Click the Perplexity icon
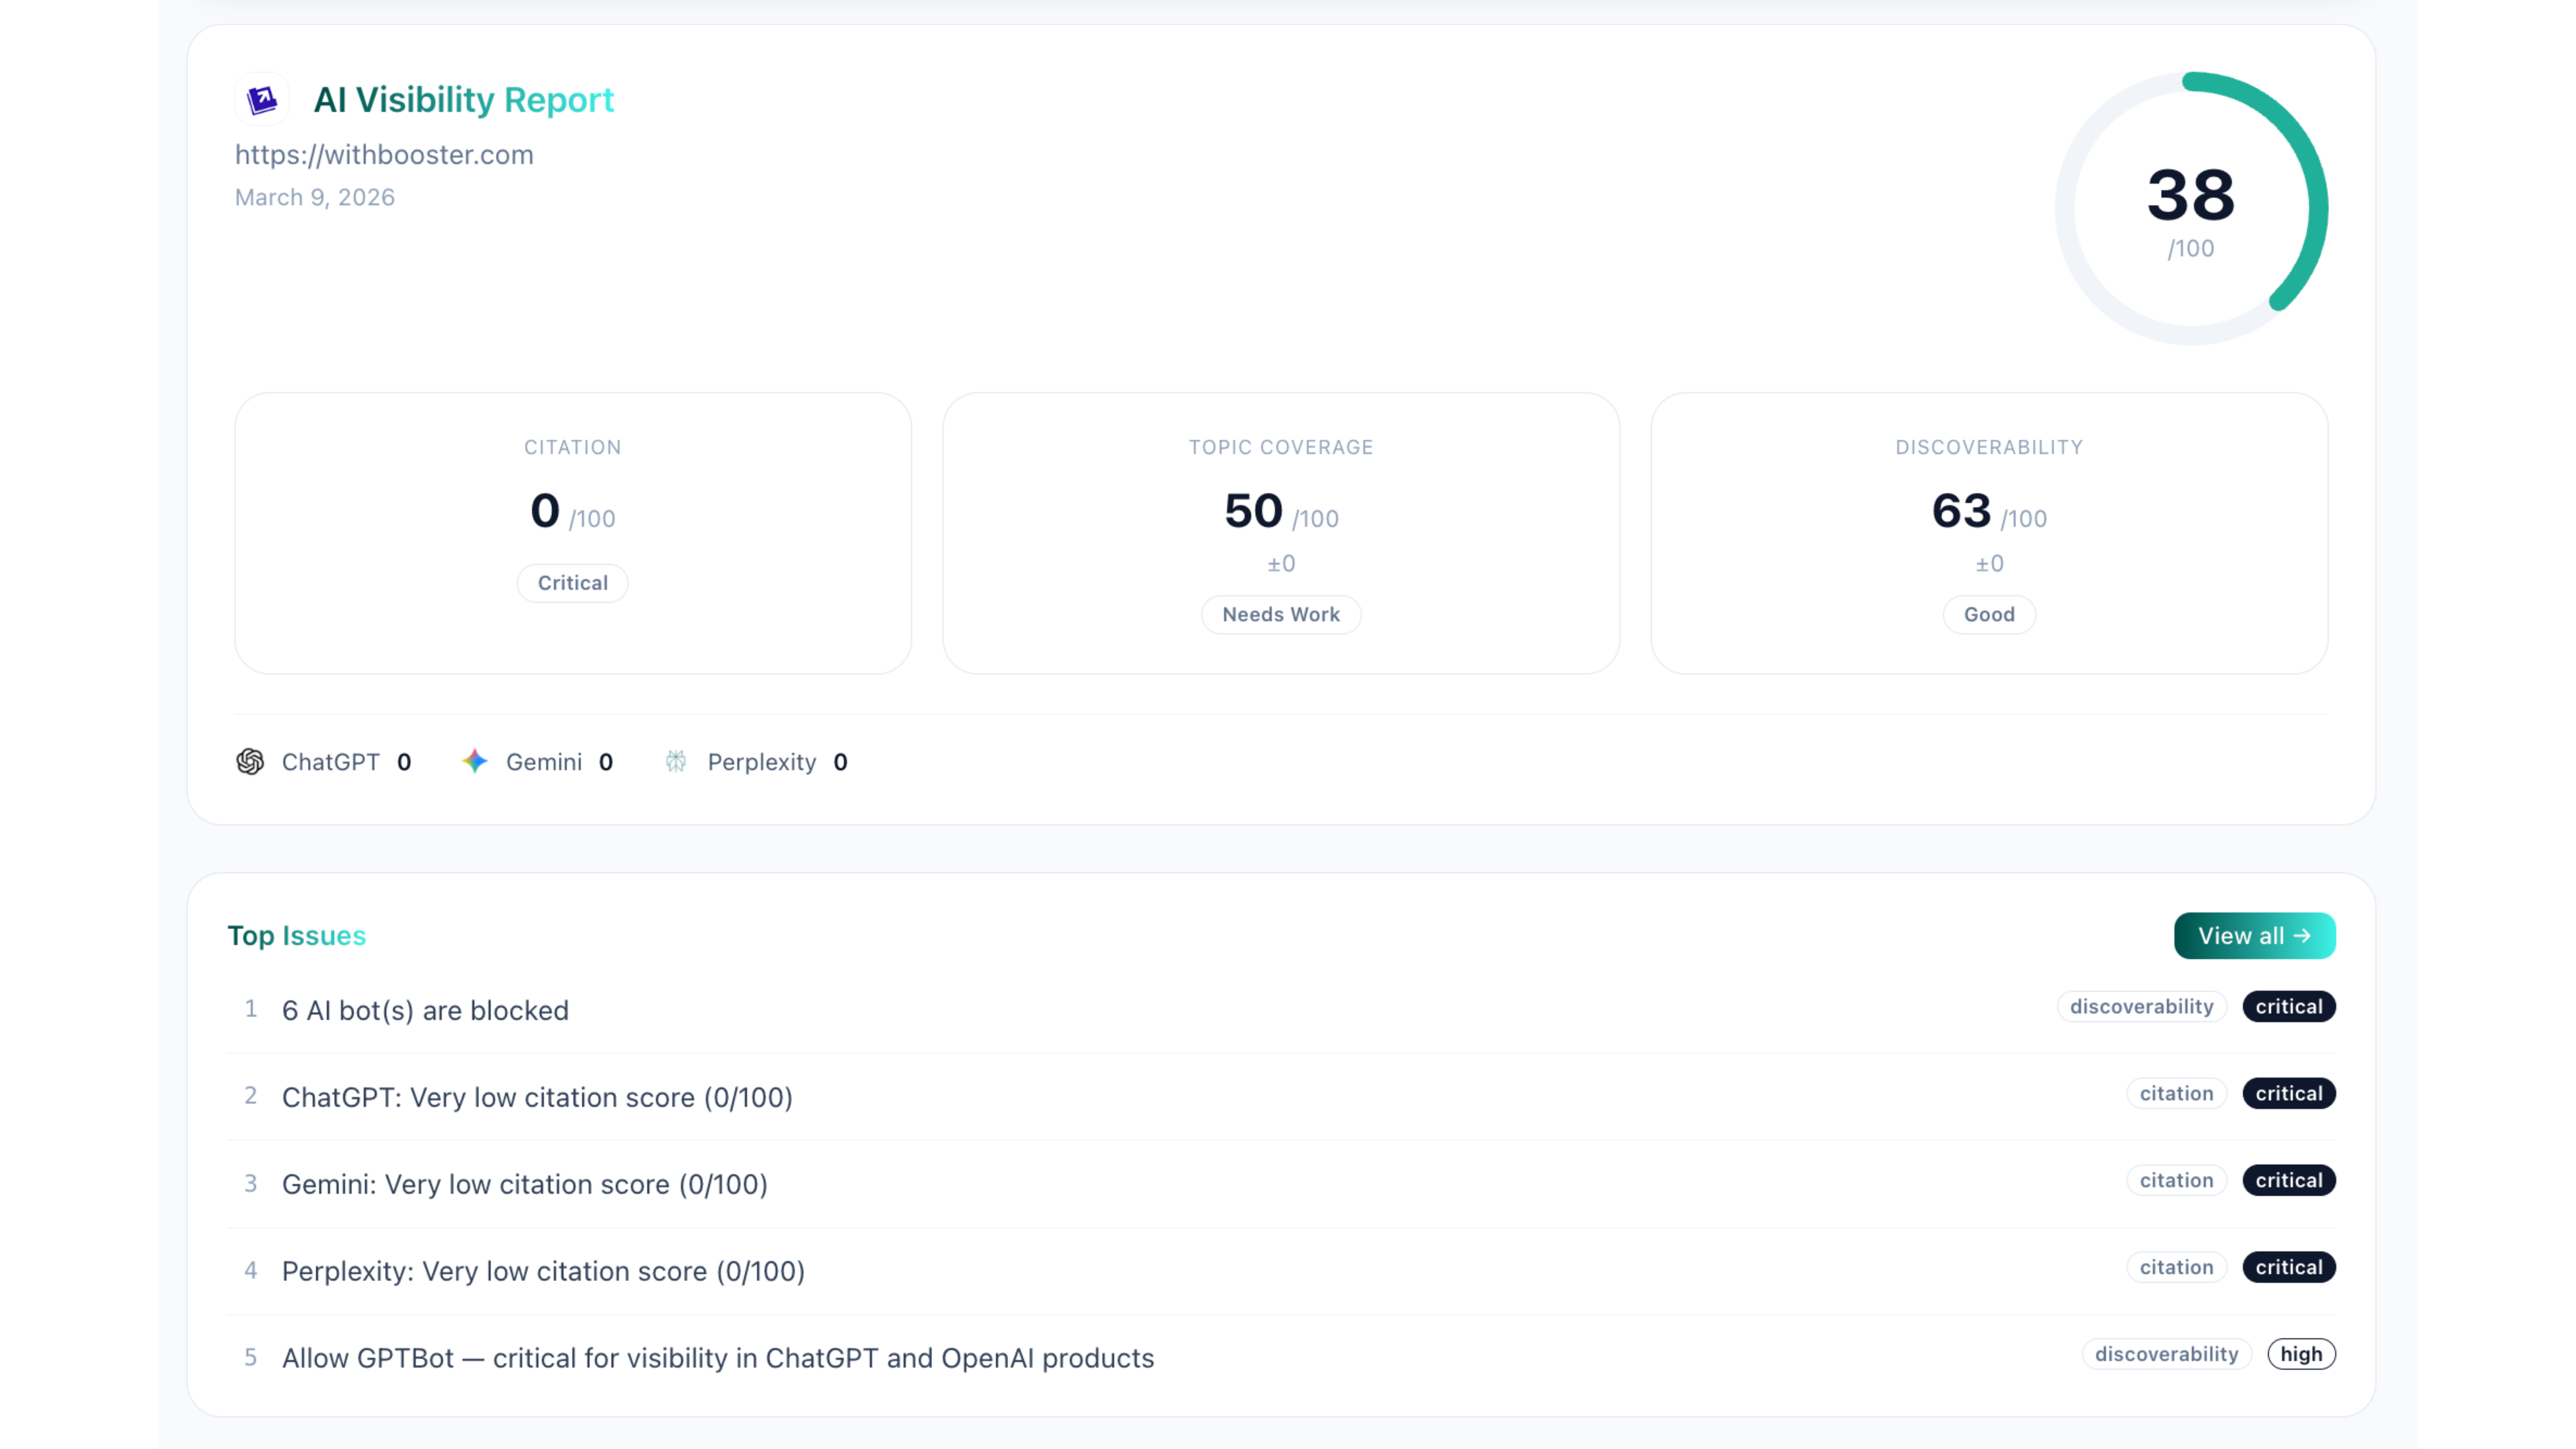This screenshot has height=1449, width=2576. point(676,761)
